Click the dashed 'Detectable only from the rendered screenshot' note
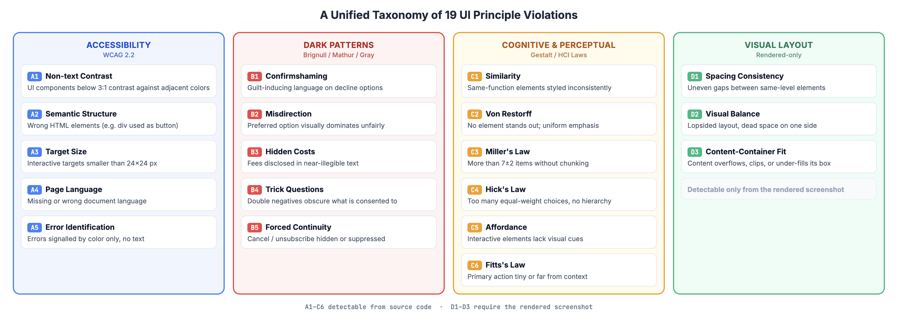The image size is (900, 319). (779, 189)
